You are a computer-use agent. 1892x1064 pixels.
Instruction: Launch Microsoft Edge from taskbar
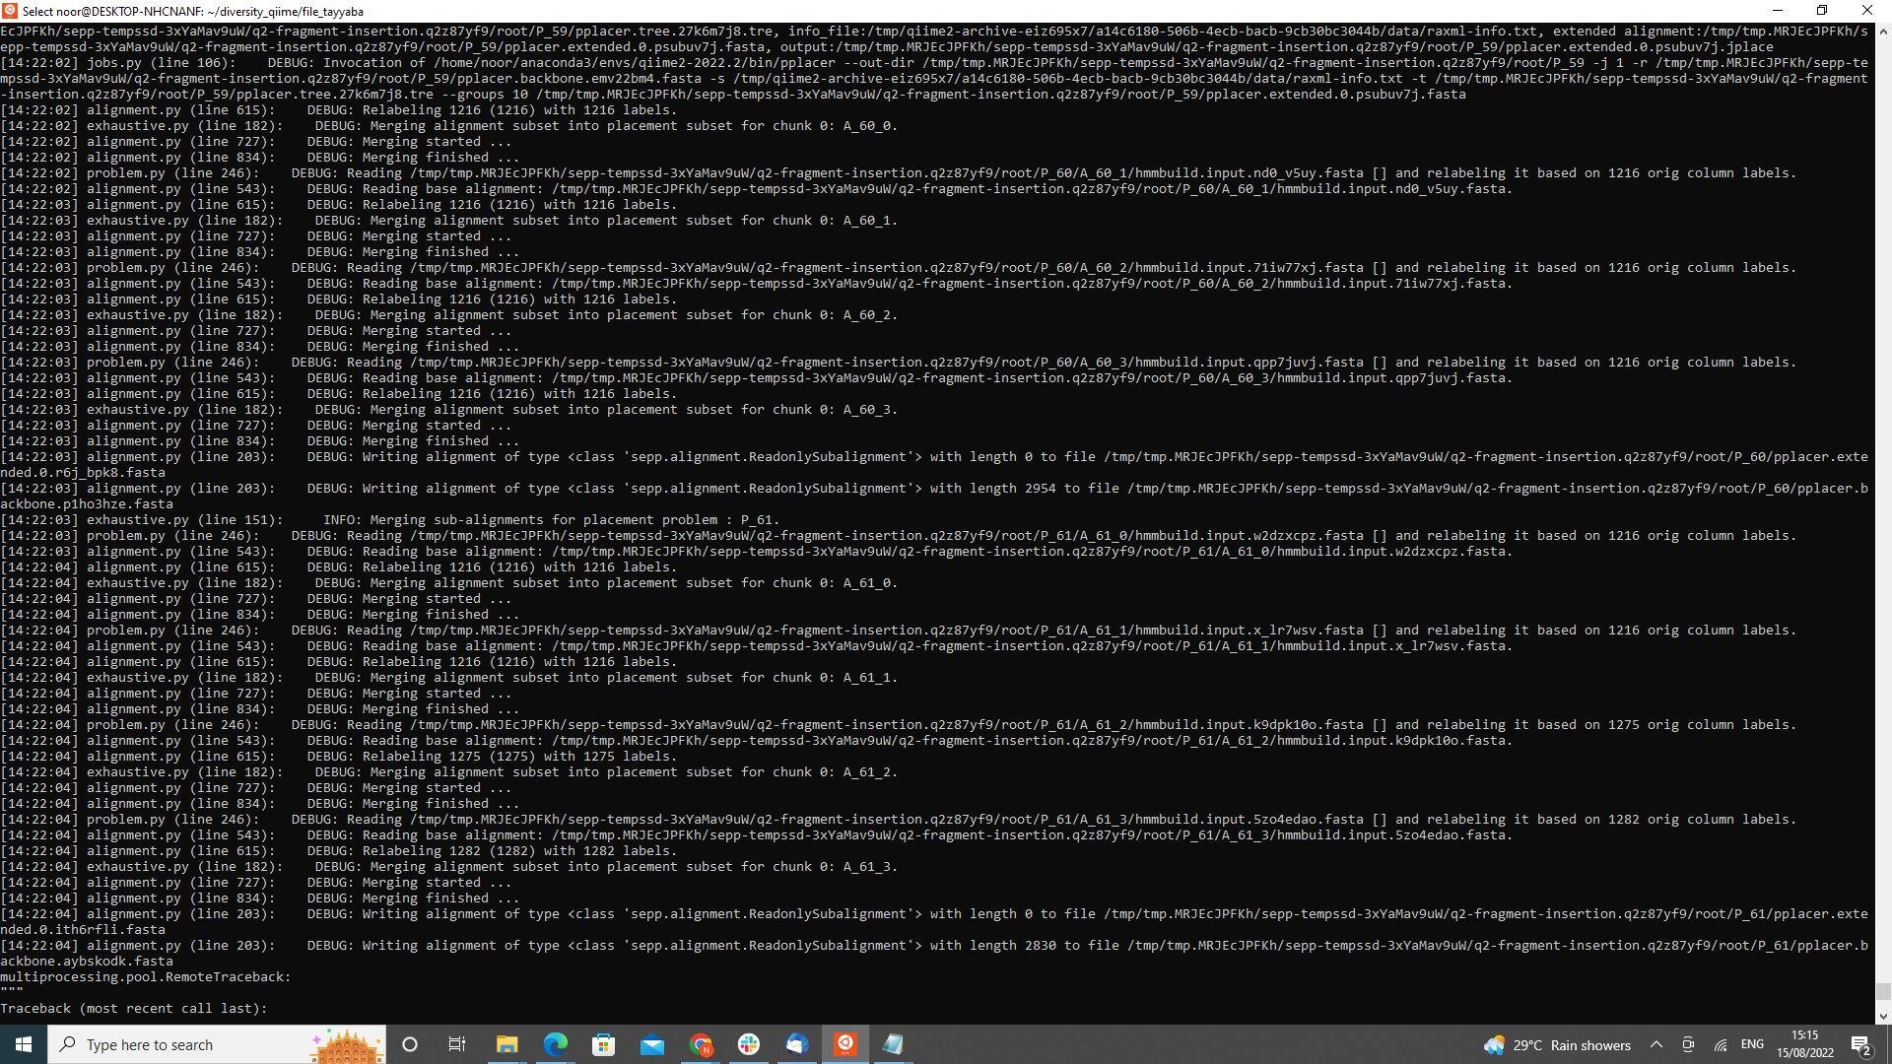[x=555, y=1044]
